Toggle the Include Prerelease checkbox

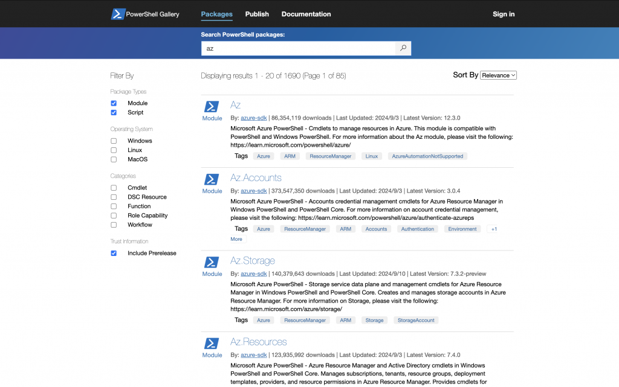(x=114, y=254)
